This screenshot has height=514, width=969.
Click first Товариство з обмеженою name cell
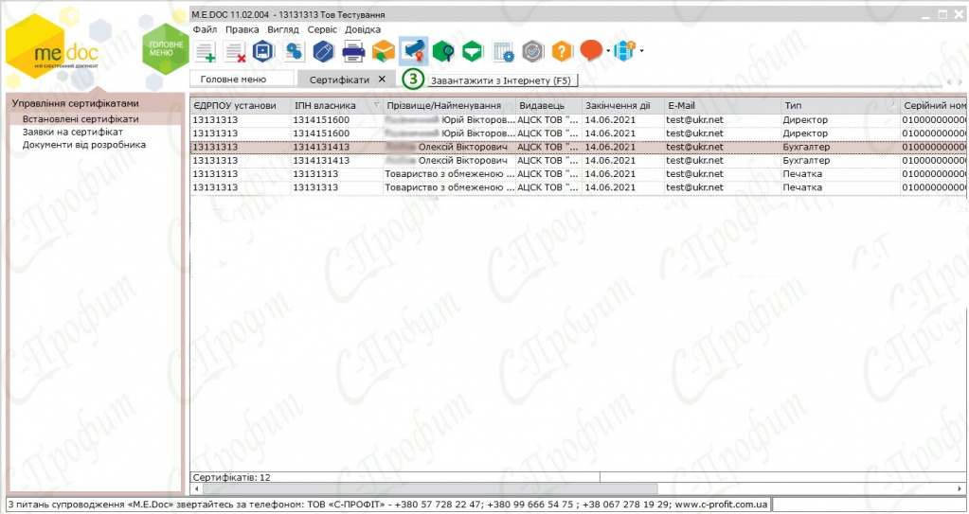click(x=449, y=174)
